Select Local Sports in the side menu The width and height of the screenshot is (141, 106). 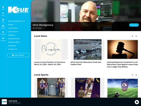(x=13, y=32)
